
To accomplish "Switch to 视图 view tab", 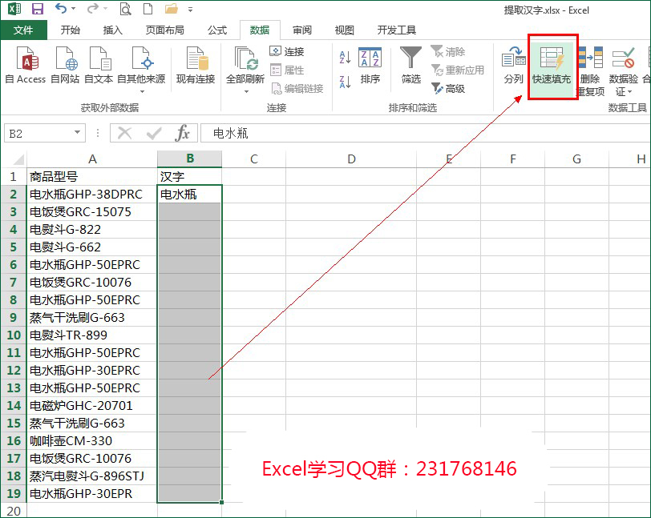I will (344, 30).
